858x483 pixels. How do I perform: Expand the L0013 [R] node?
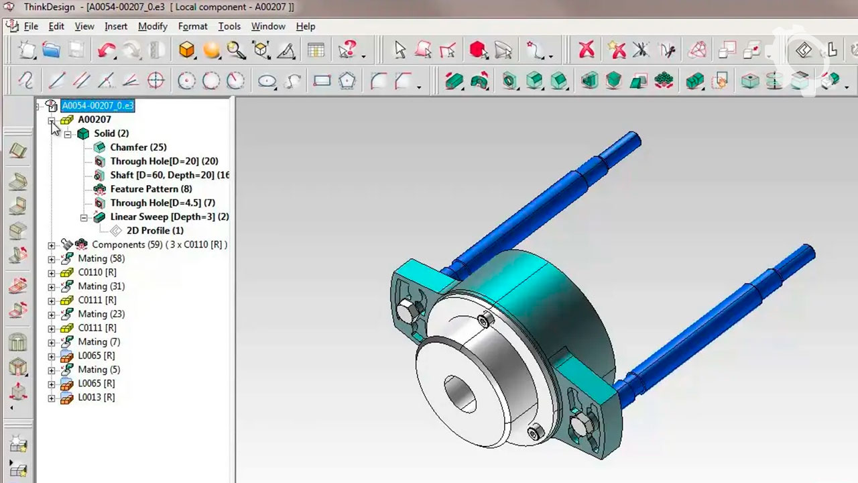(x=52, y=398)
